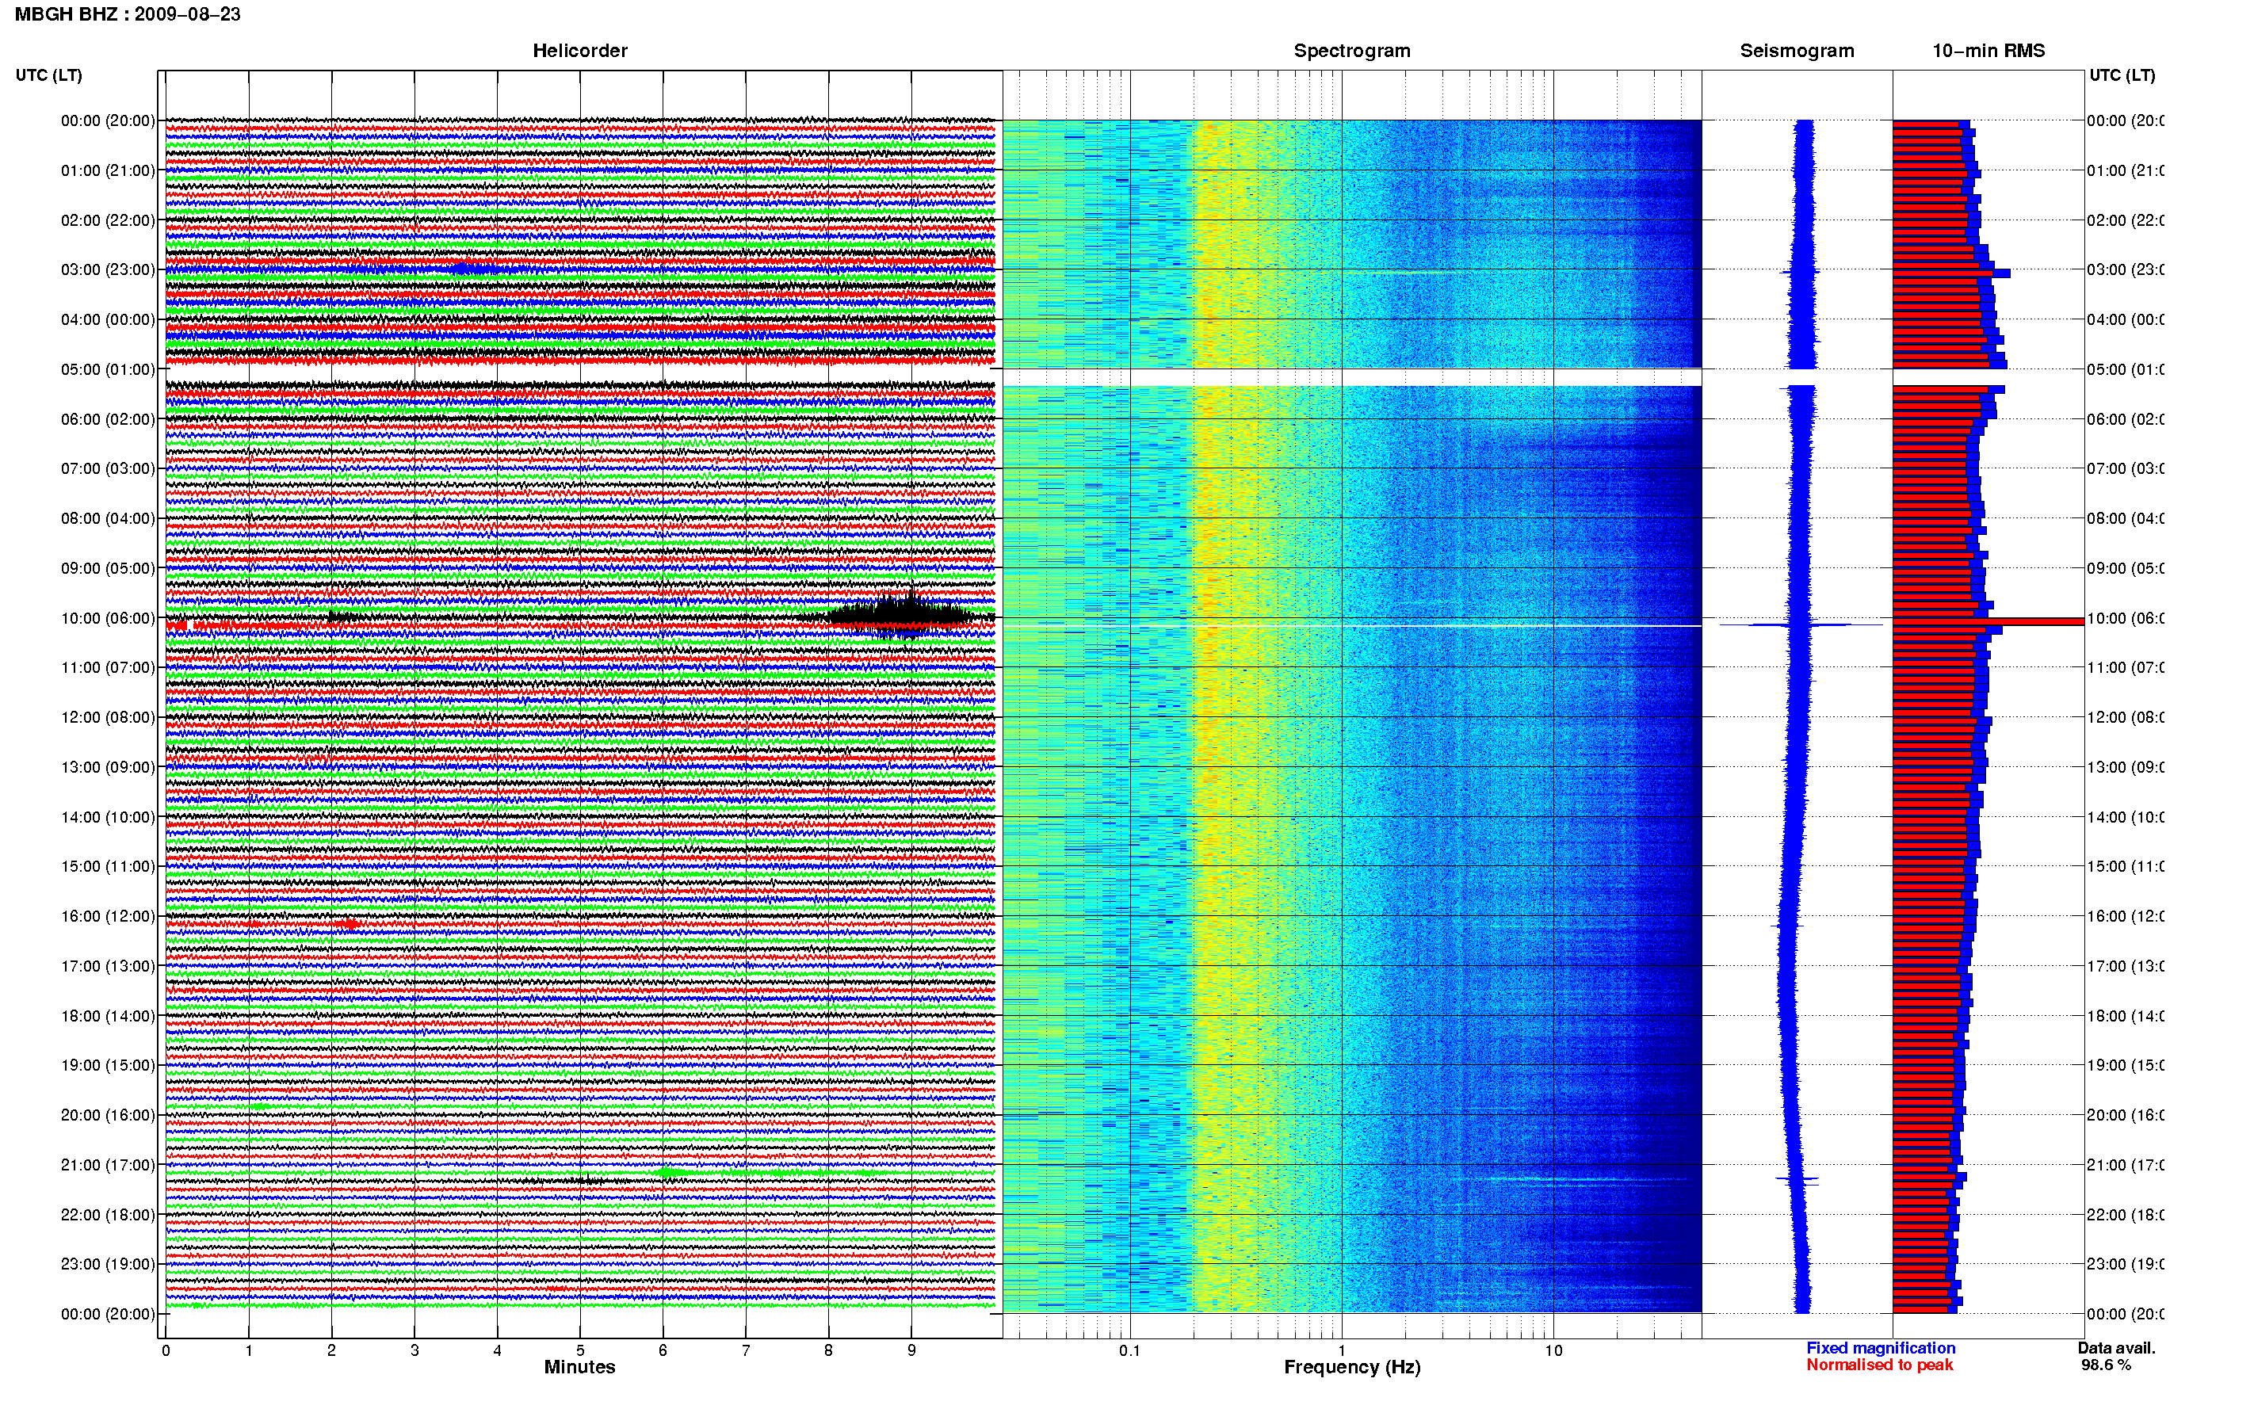The image size is (2254, 1409).
Task: Click left time label 01:00 (21:00)
Action: [108, 170]
